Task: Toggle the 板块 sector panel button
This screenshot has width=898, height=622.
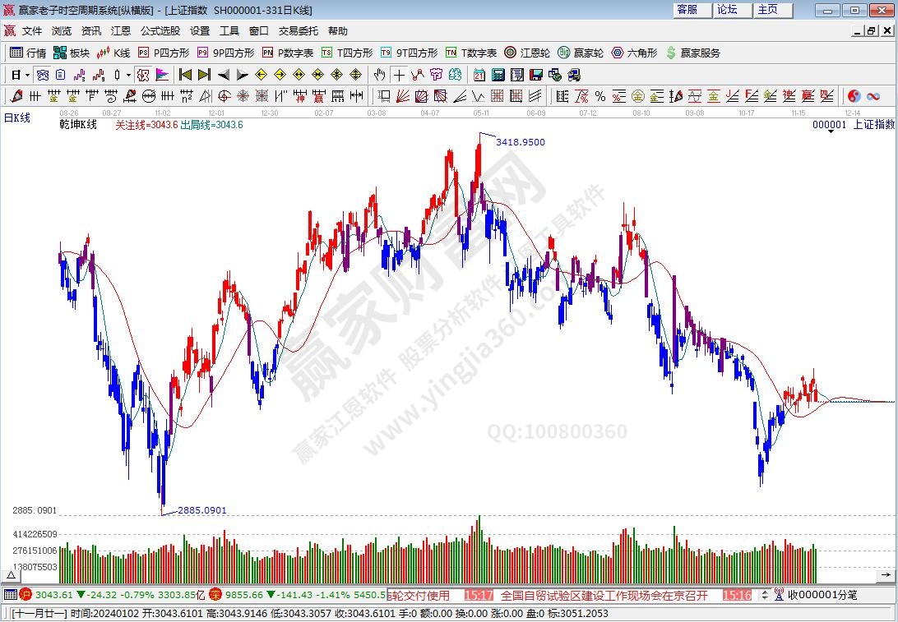Action: (71, 53)
